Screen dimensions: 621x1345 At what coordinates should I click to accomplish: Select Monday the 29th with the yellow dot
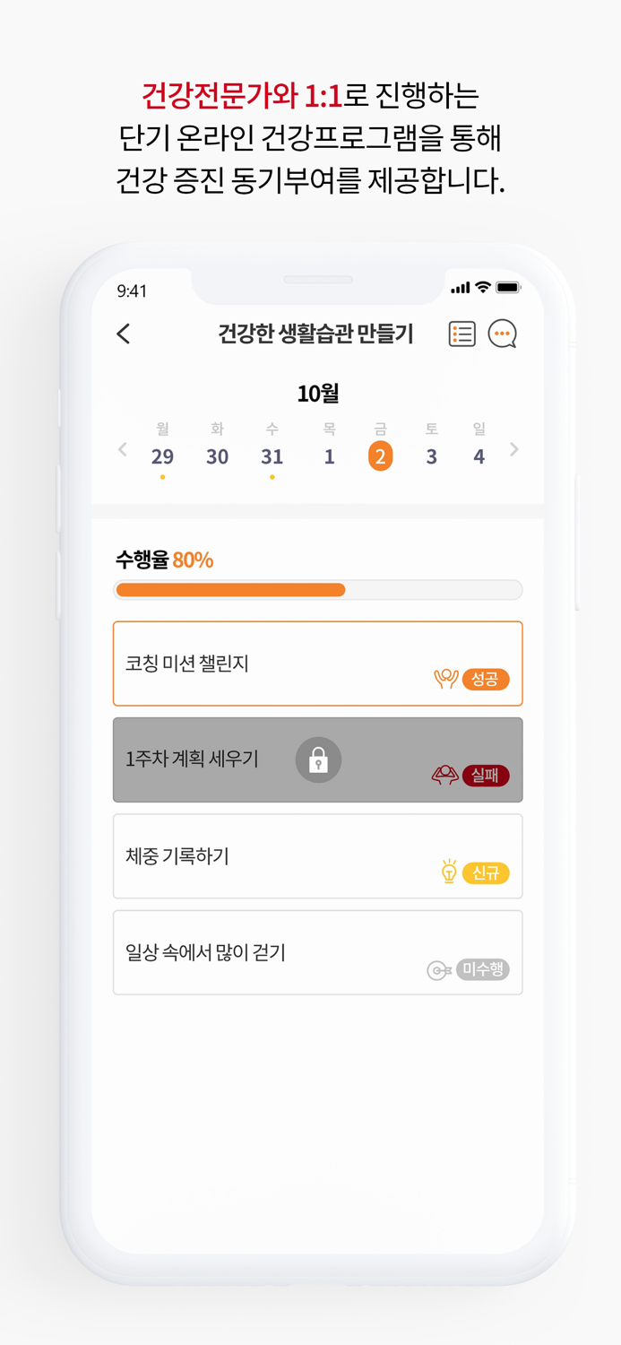(162, 456)
